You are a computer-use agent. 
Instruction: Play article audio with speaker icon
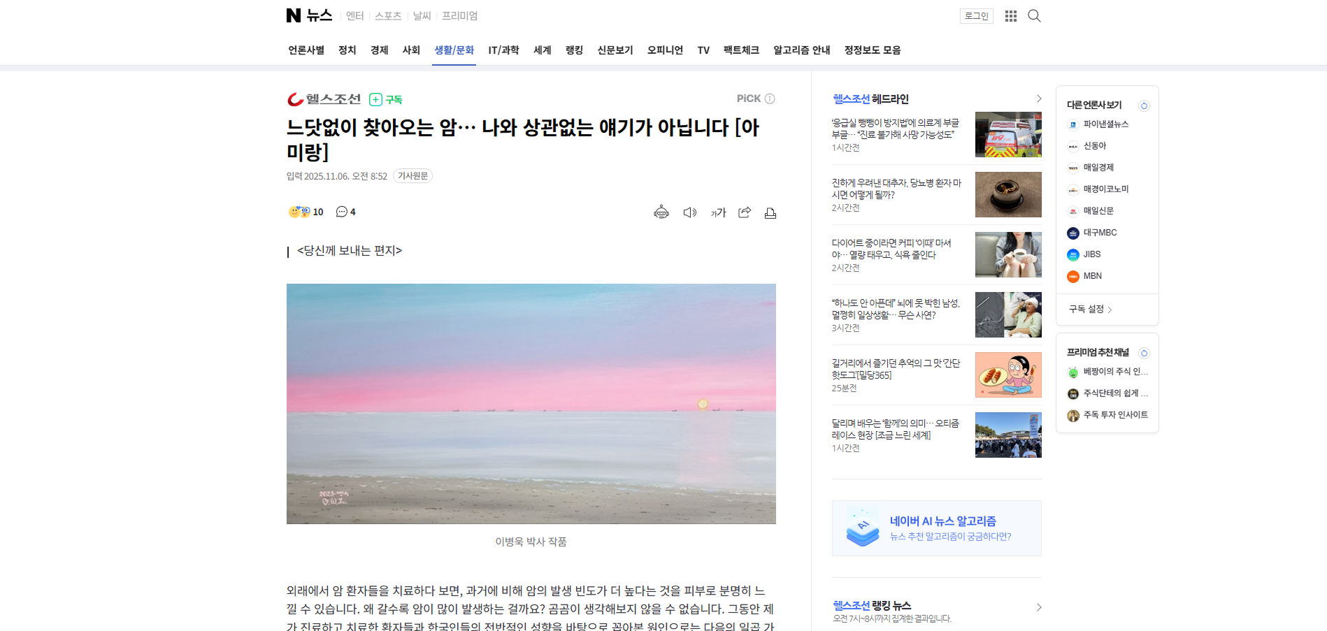pyautogui.click(x=690, y=212)
